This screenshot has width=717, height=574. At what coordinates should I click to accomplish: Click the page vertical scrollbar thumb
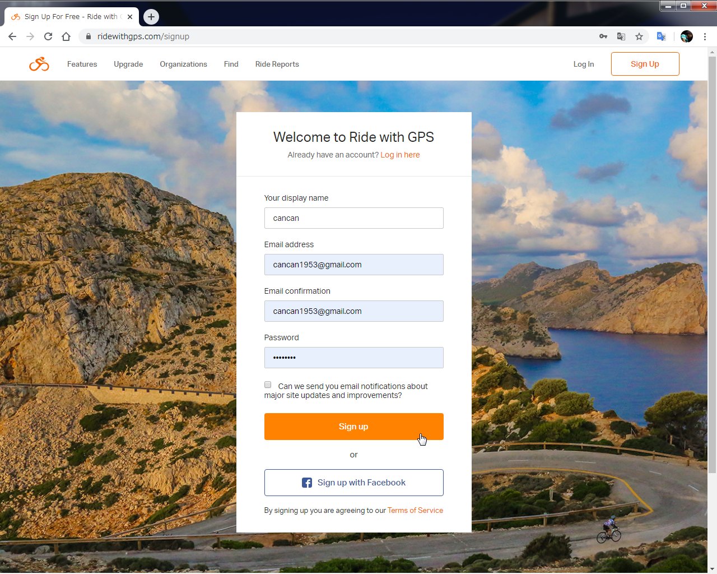tap(712, 265)
